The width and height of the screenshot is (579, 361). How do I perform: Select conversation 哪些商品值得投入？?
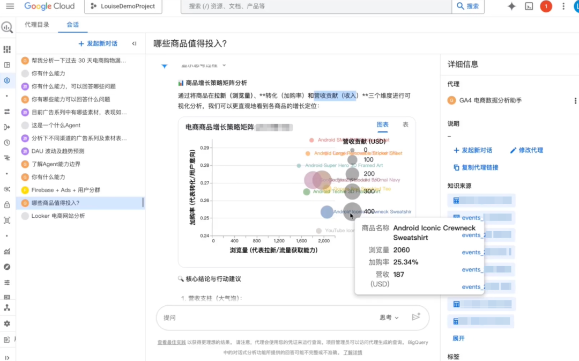click(80, 202)
